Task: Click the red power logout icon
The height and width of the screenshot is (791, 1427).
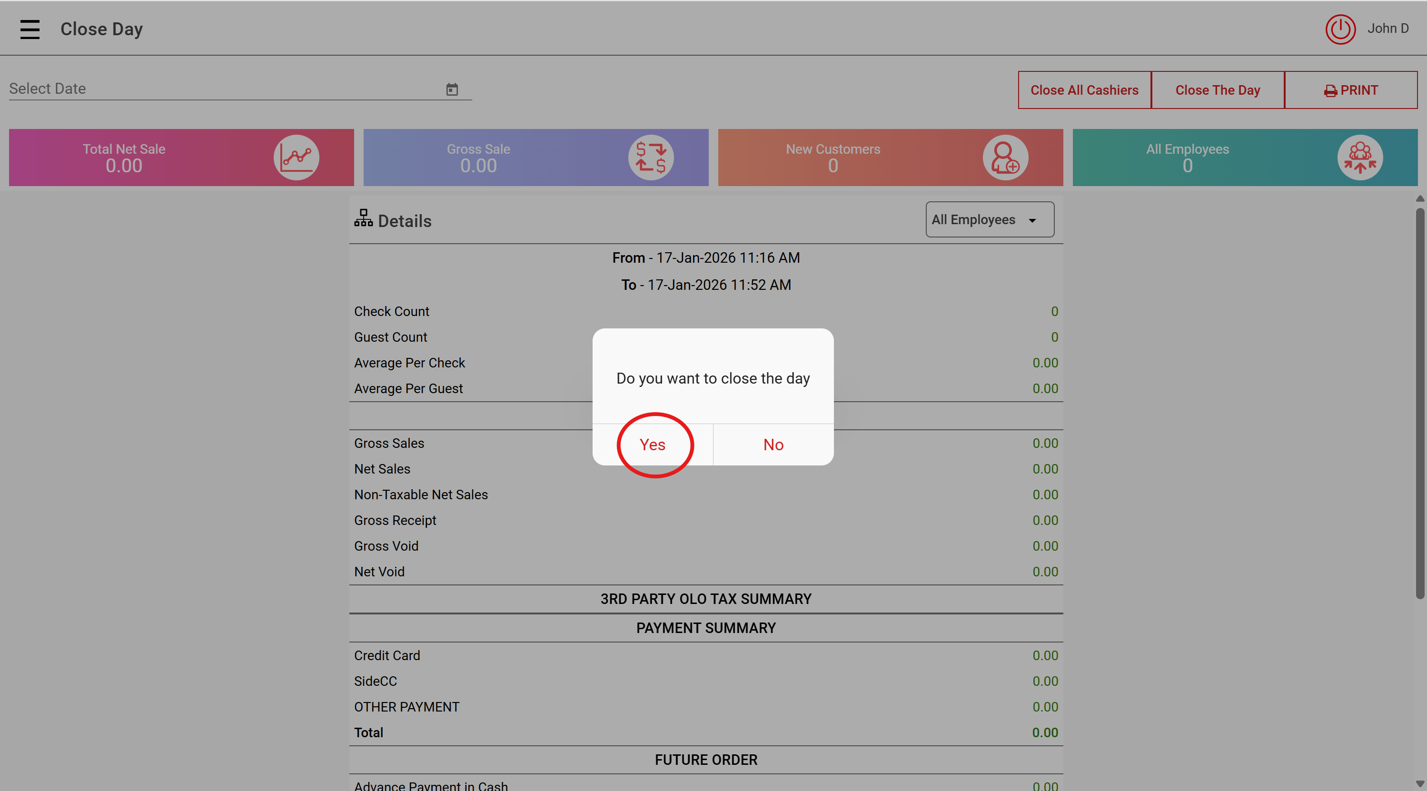Action: (1340, 30)
